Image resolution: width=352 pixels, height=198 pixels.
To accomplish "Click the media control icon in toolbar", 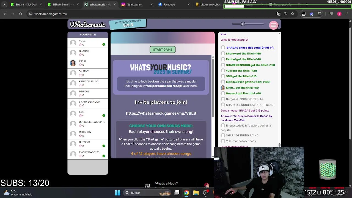I will point(331,14).
